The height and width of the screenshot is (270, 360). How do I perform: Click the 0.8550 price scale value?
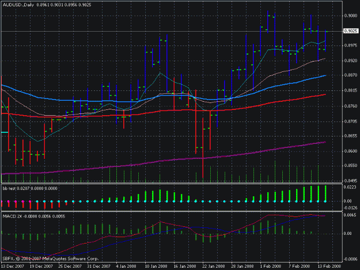(351, 165)
